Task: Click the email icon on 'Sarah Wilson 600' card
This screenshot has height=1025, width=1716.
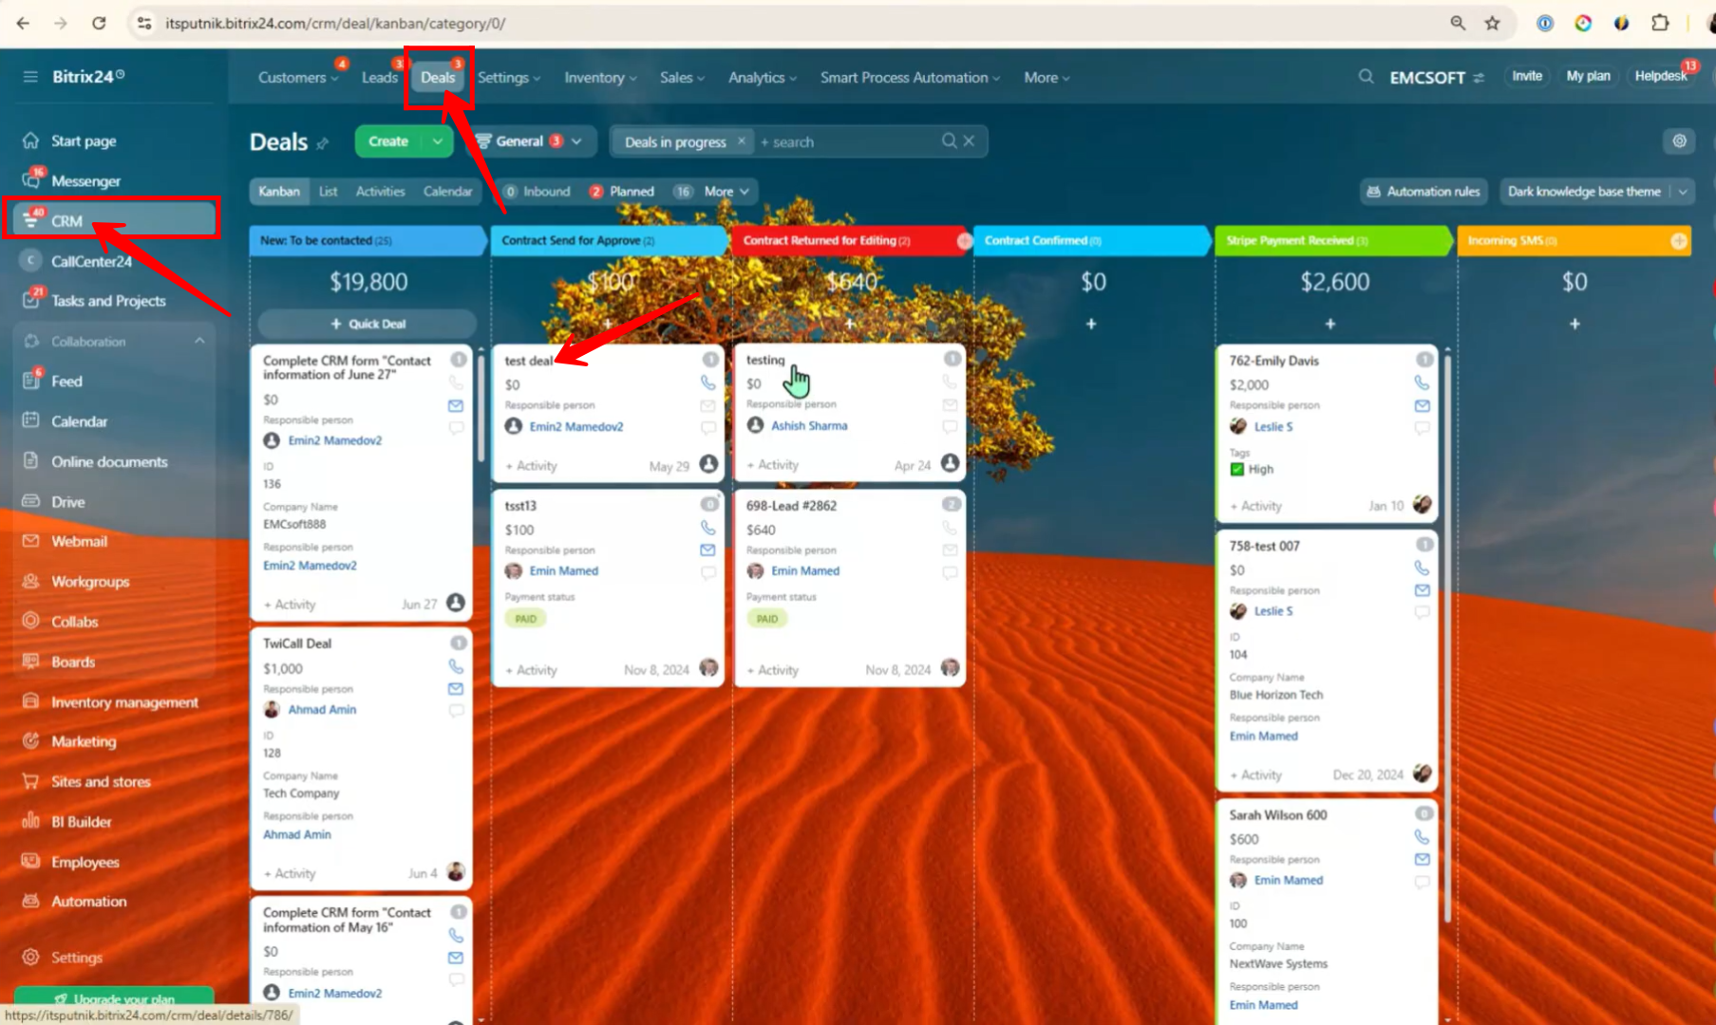Action: pos(1422,859)
